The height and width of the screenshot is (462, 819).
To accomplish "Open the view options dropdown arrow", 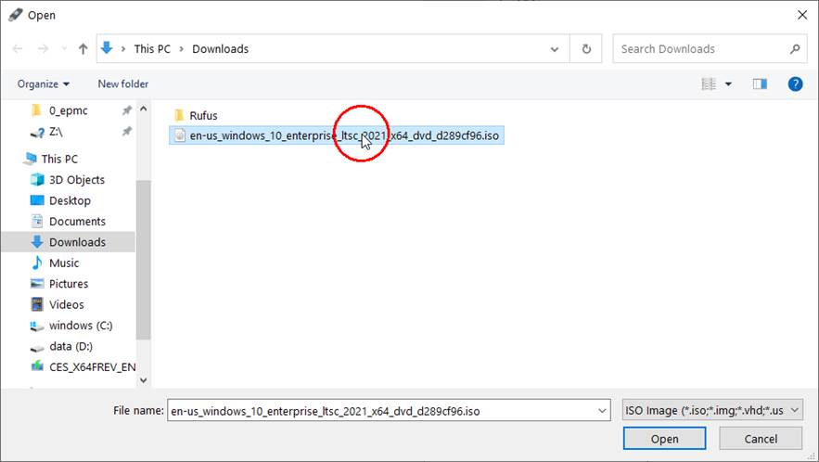I will tap(728, 83).
